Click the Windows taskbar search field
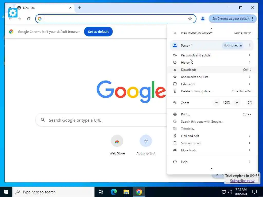 point(53,192)
